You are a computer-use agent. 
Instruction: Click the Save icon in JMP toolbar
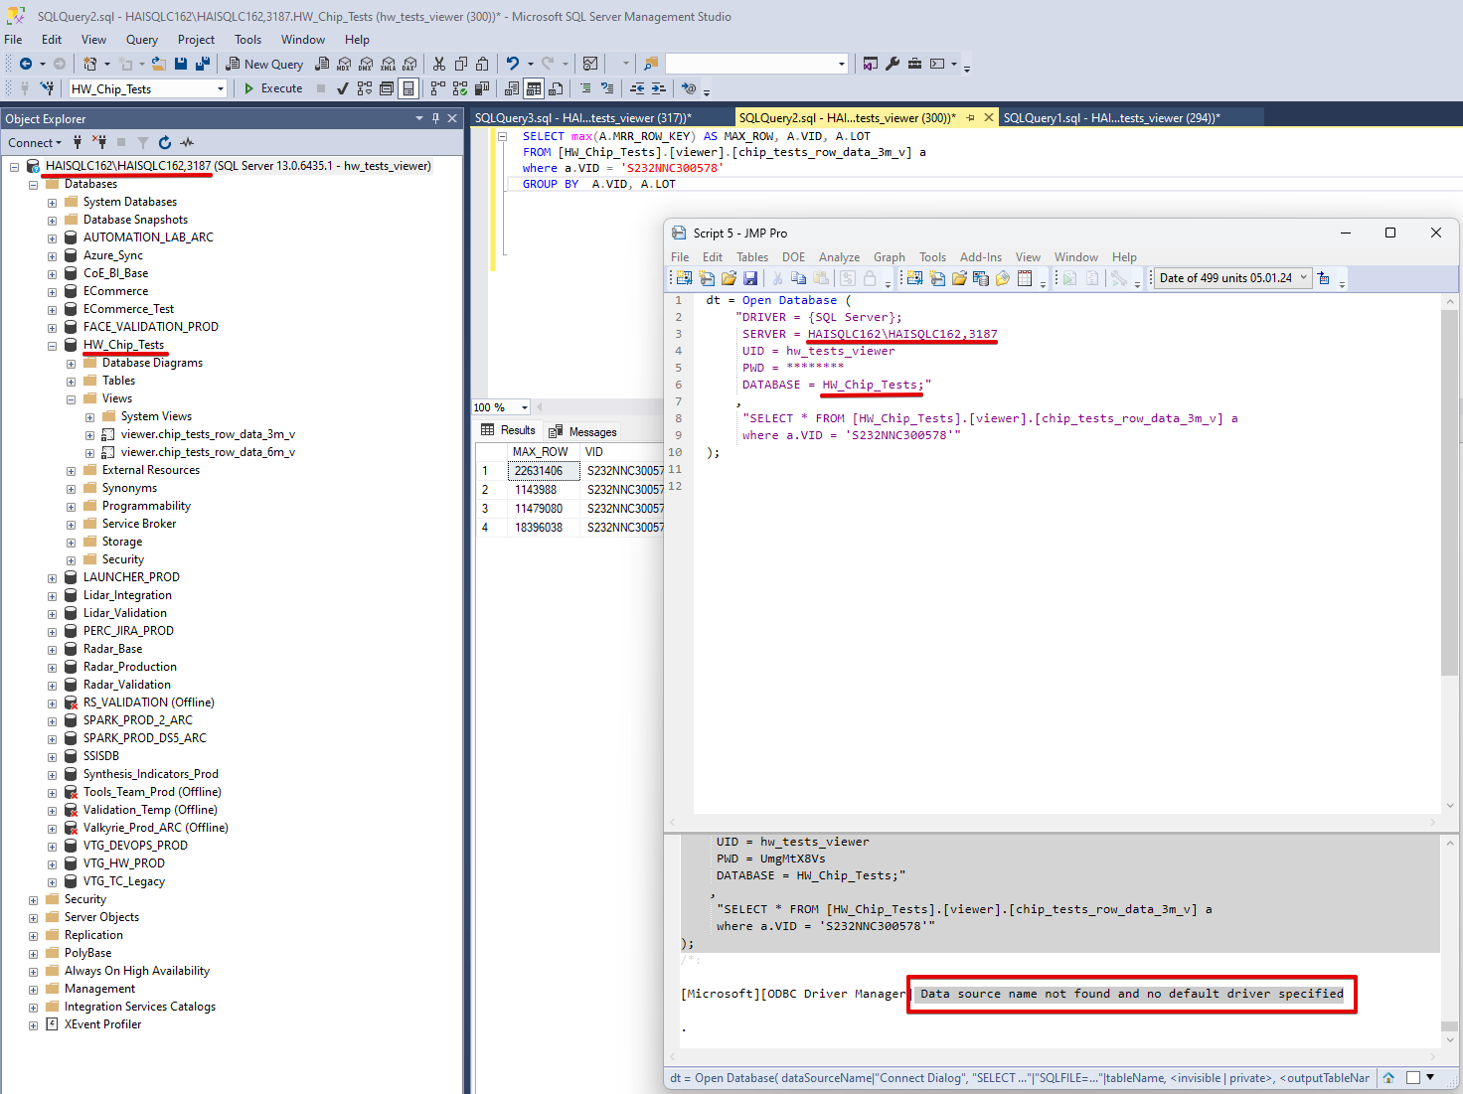750,278
